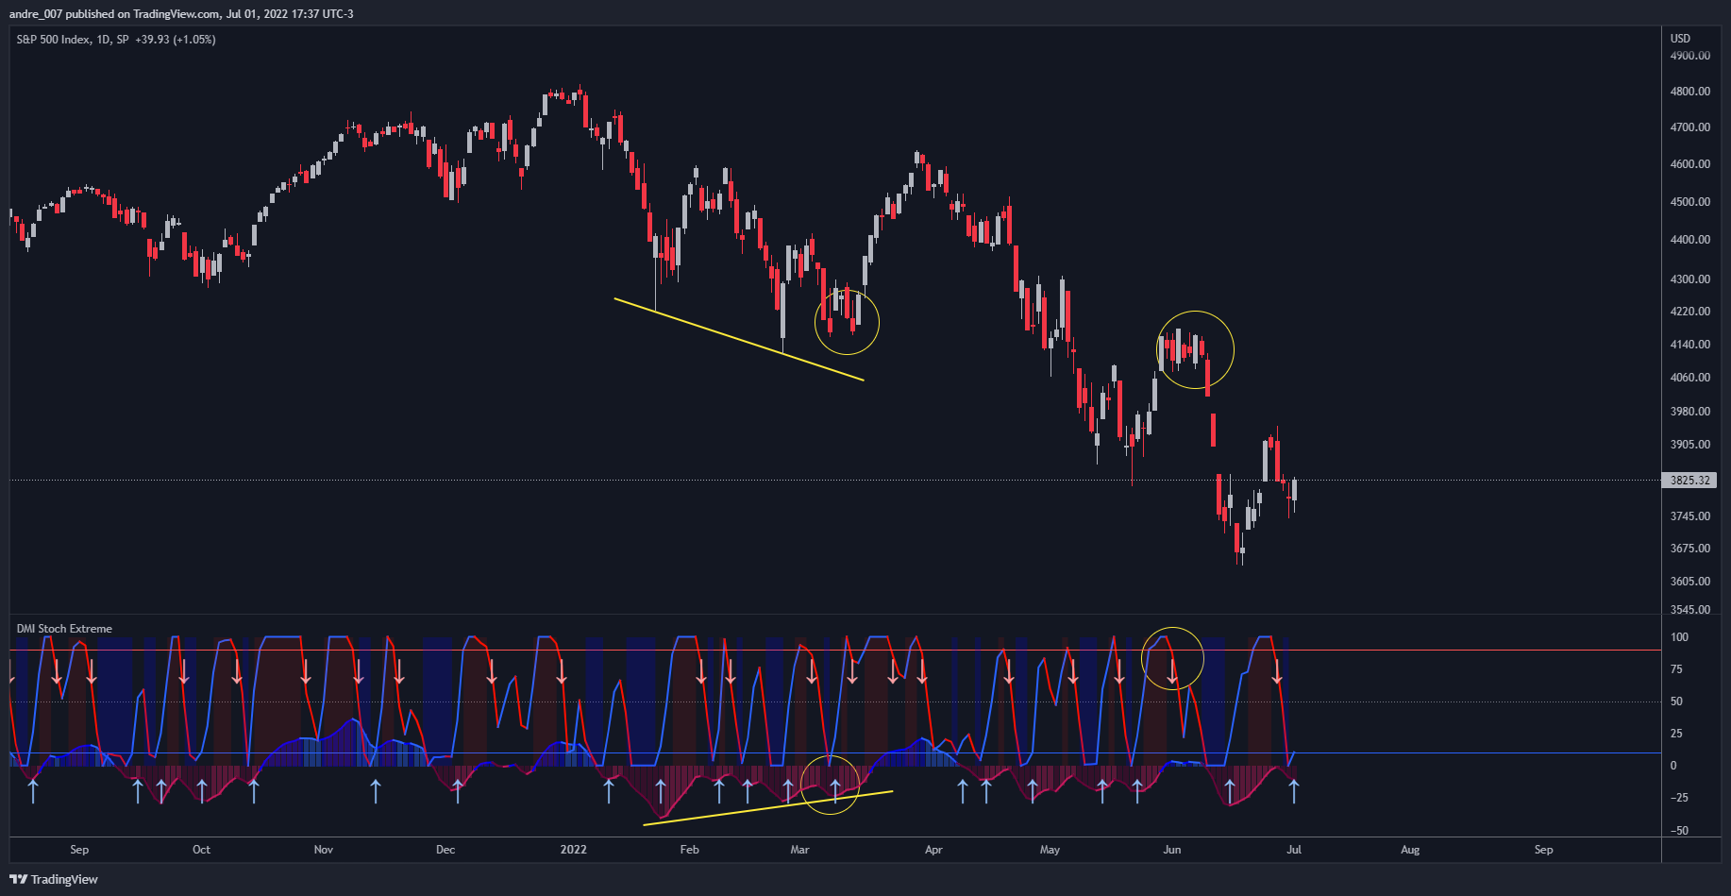The width and height of the screenshot is (1731, 896).
Task: Select the 3545.00 price level label
Action: pyautogui.click(x=1689, y=610)
